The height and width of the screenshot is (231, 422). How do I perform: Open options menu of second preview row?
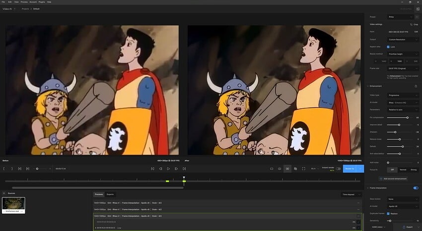tap(358, 209)
